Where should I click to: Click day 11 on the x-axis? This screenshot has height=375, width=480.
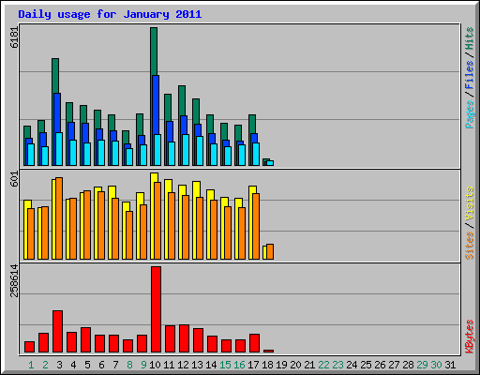[169, 365]
